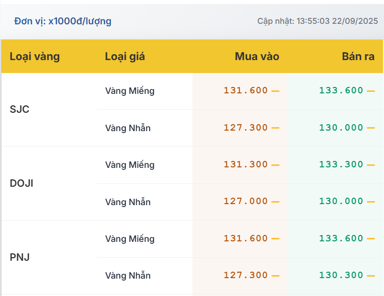
Task: Click the dash icon next to SJC Vàng Nhẫn 127.300
Action: coord(275,128)
